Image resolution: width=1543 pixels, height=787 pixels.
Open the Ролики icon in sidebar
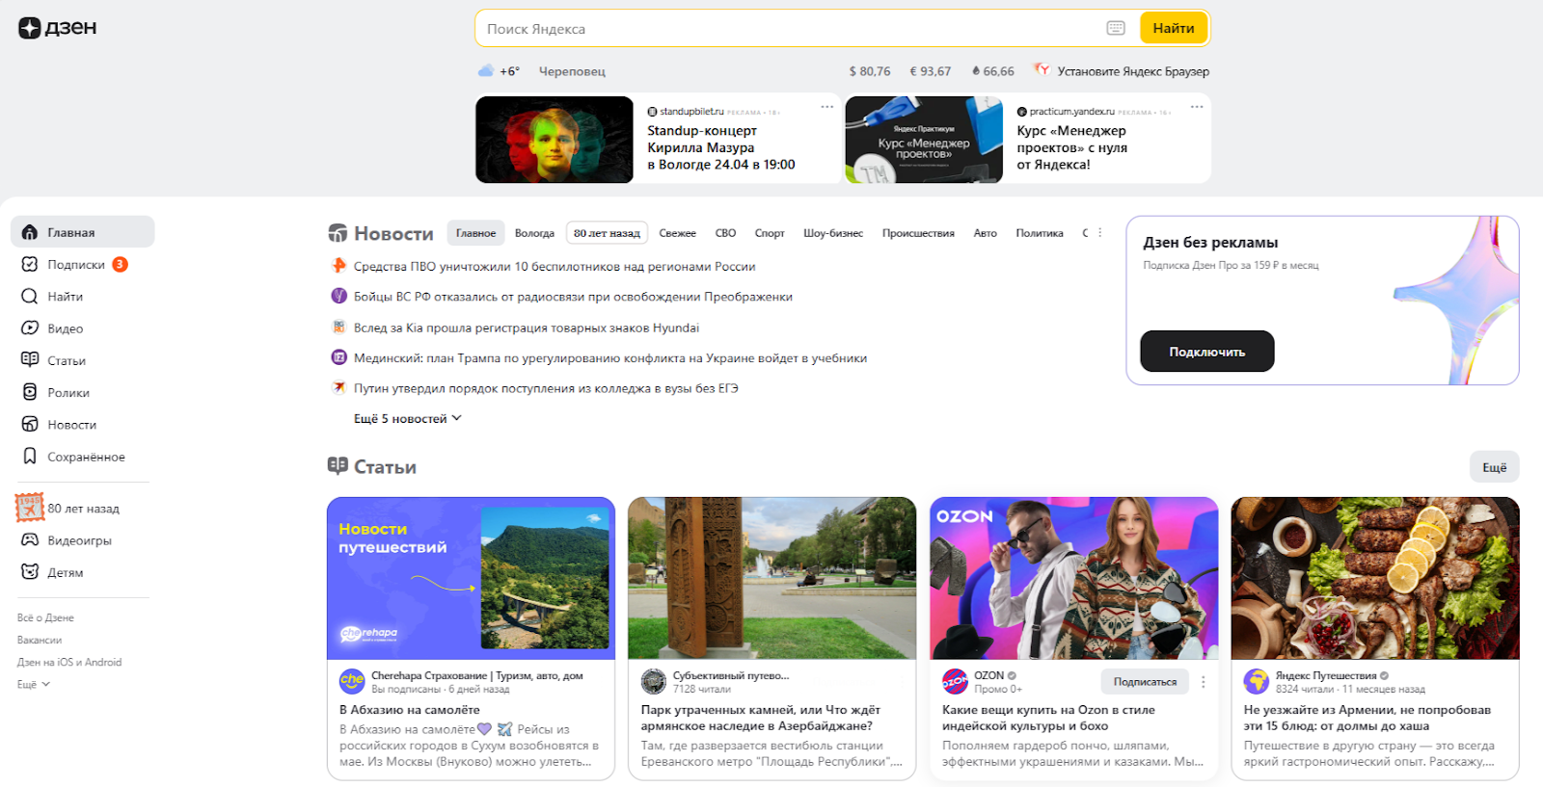click(30, 392)
